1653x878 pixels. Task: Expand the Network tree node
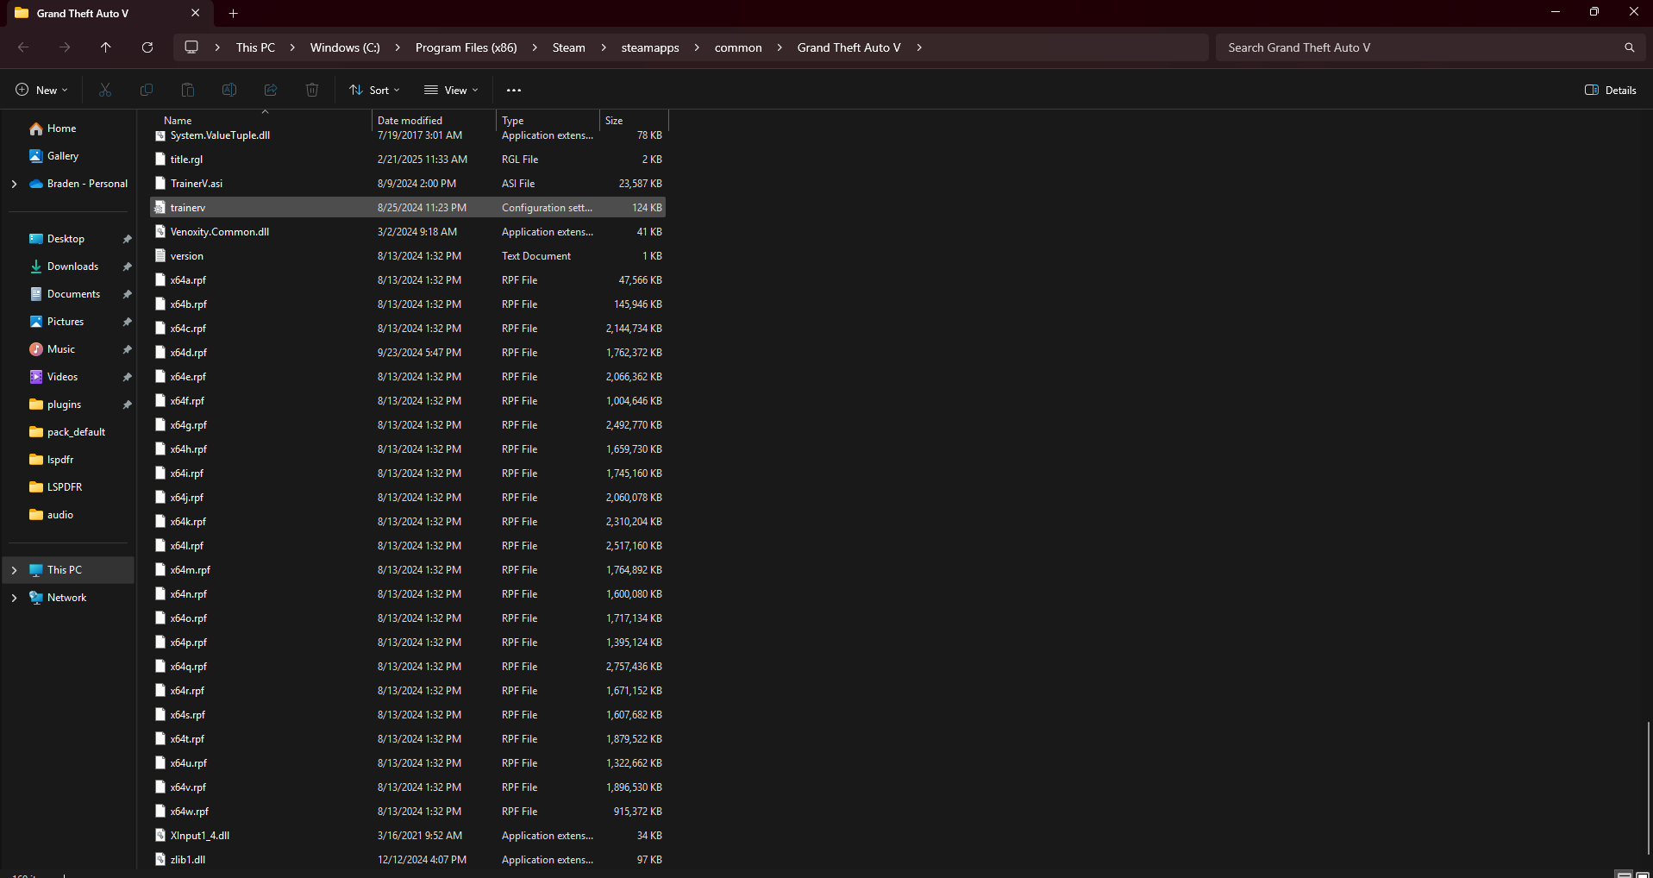pyautogui.click(x=14, y=598)
